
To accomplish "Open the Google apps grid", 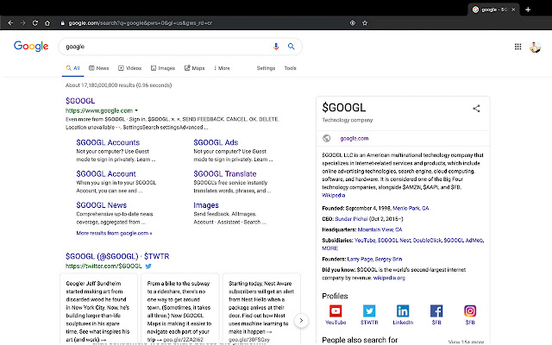I will 517,47.
